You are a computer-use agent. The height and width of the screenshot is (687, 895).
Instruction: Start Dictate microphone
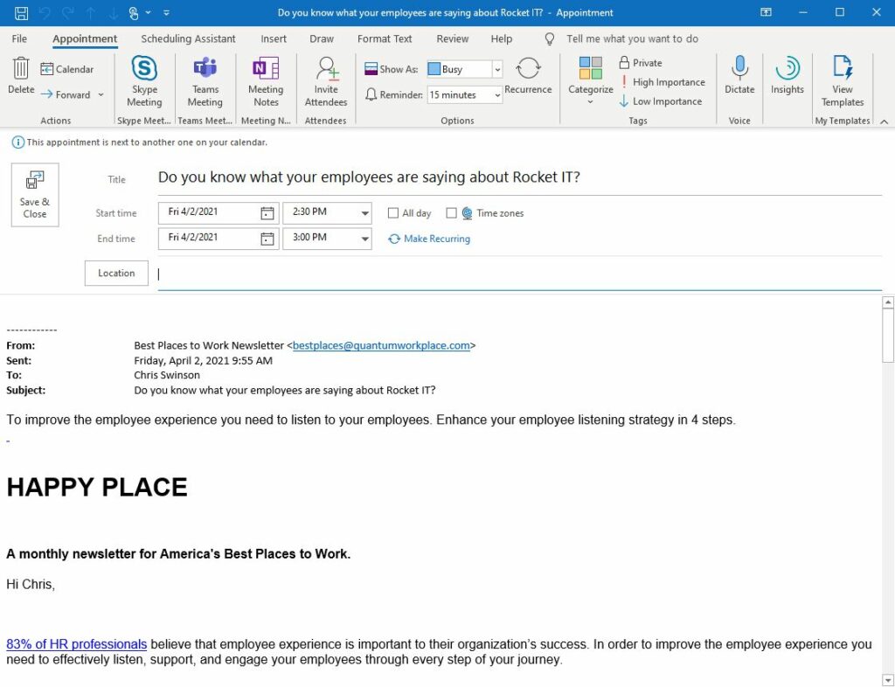[x=739, y=75]
